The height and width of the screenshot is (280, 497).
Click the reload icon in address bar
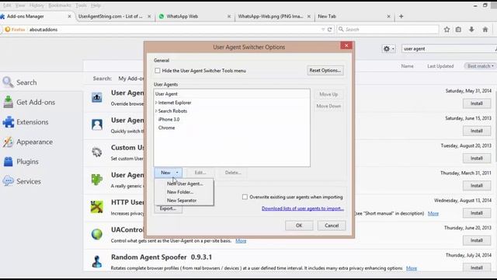pyautogui.click(x=329, y=30)
